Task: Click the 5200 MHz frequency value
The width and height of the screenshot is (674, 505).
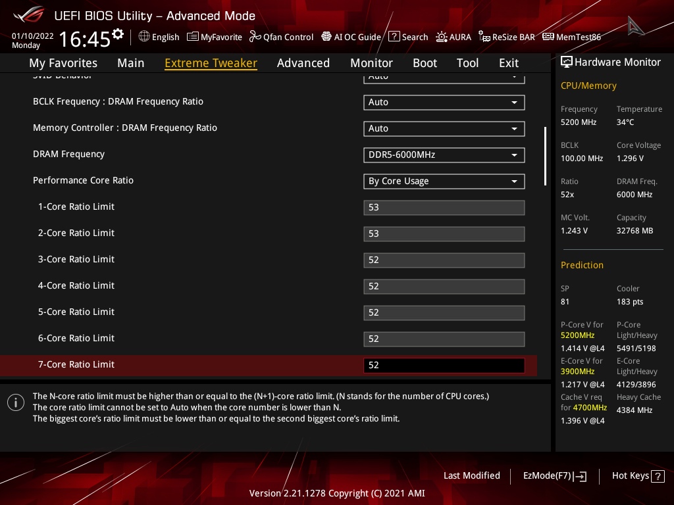Action: [x=579, y=122]
